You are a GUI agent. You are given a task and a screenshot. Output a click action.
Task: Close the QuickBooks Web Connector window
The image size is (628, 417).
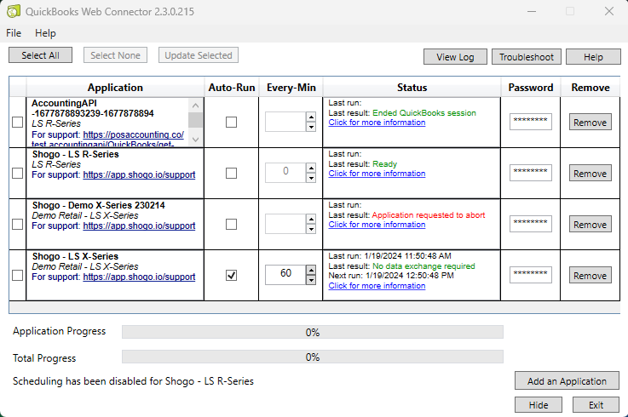pyautogui.click(x=608, y=11)
